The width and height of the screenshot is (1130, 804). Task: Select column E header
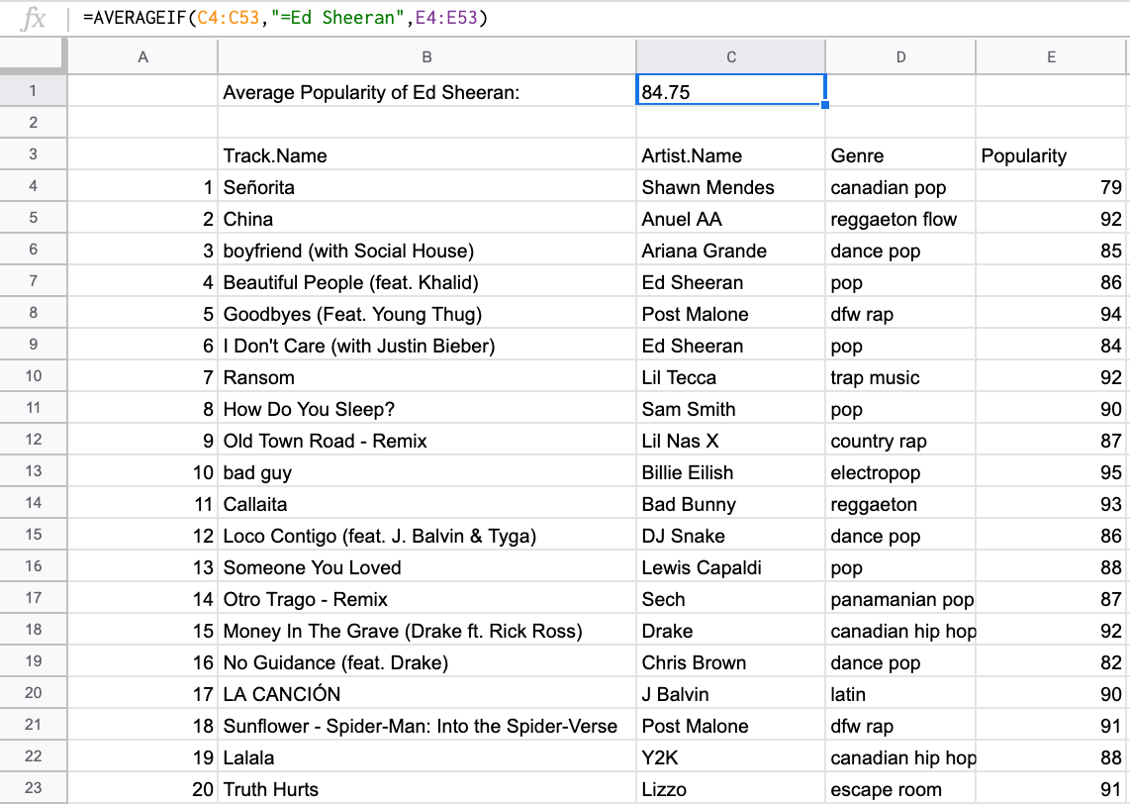click(x=1051, y=57)
